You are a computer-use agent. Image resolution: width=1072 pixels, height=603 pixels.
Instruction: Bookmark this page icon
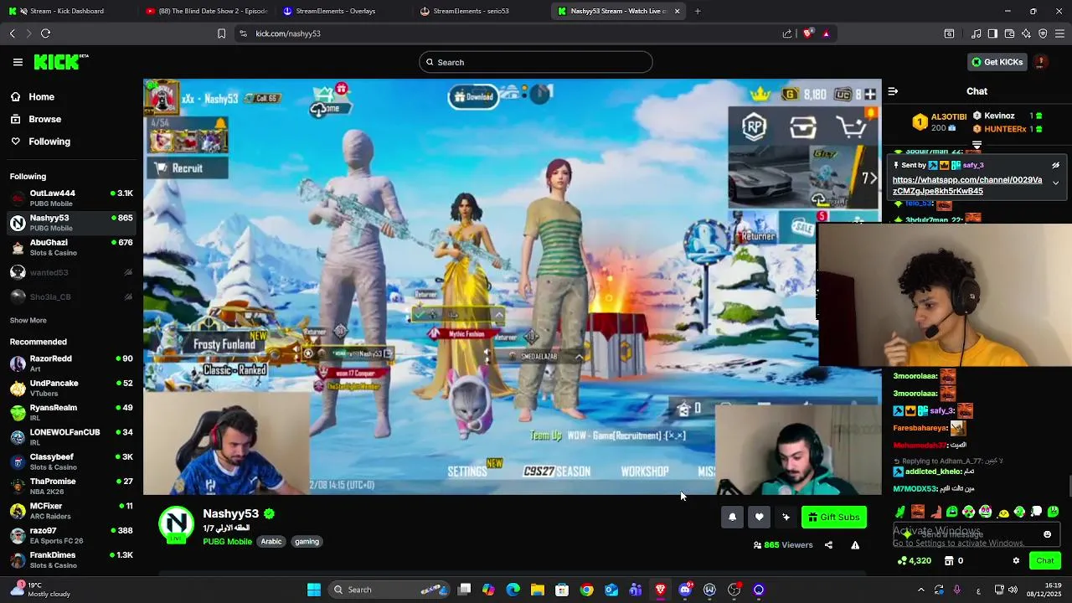tap(221, 33)
